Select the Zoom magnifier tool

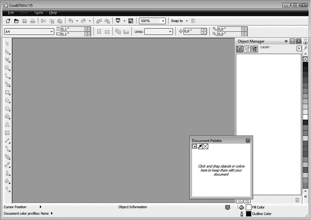tap(7, 68)
